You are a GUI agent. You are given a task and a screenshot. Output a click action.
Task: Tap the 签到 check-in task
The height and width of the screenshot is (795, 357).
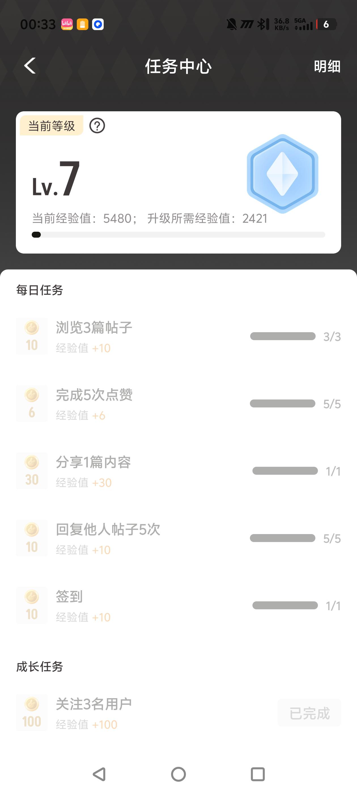[x=69, y=597]
